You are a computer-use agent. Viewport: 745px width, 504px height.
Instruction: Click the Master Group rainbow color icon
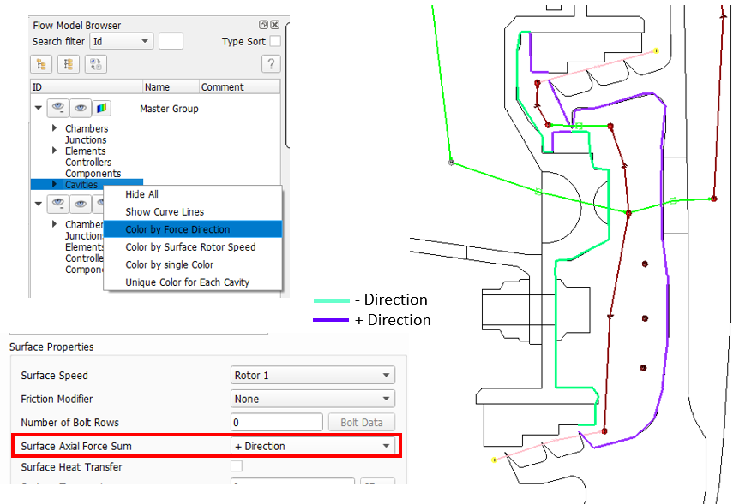tap(102, 109)
